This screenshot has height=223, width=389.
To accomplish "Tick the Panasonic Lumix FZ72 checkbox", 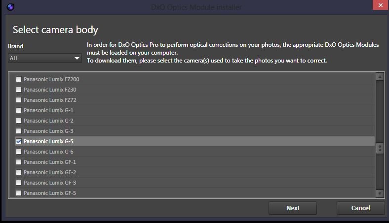I will tap(19, 100).
